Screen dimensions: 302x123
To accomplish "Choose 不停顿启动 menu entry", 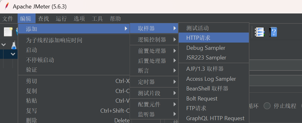I will click(x=74, y=60).
